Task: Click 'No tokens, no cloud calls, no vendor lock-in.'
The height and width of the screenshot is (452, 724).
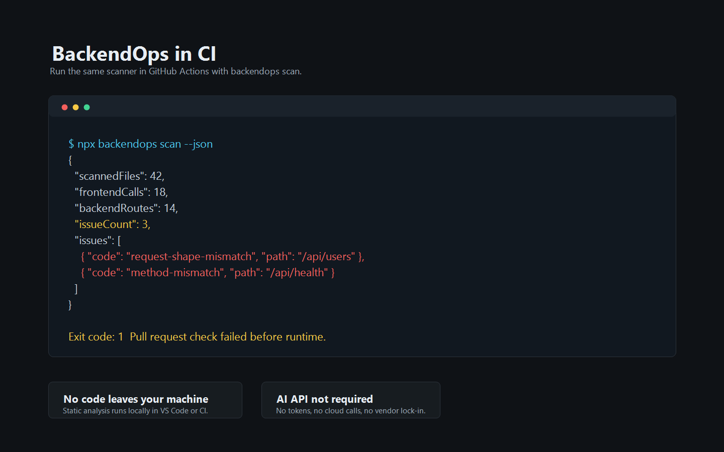Action: point(351,411)
